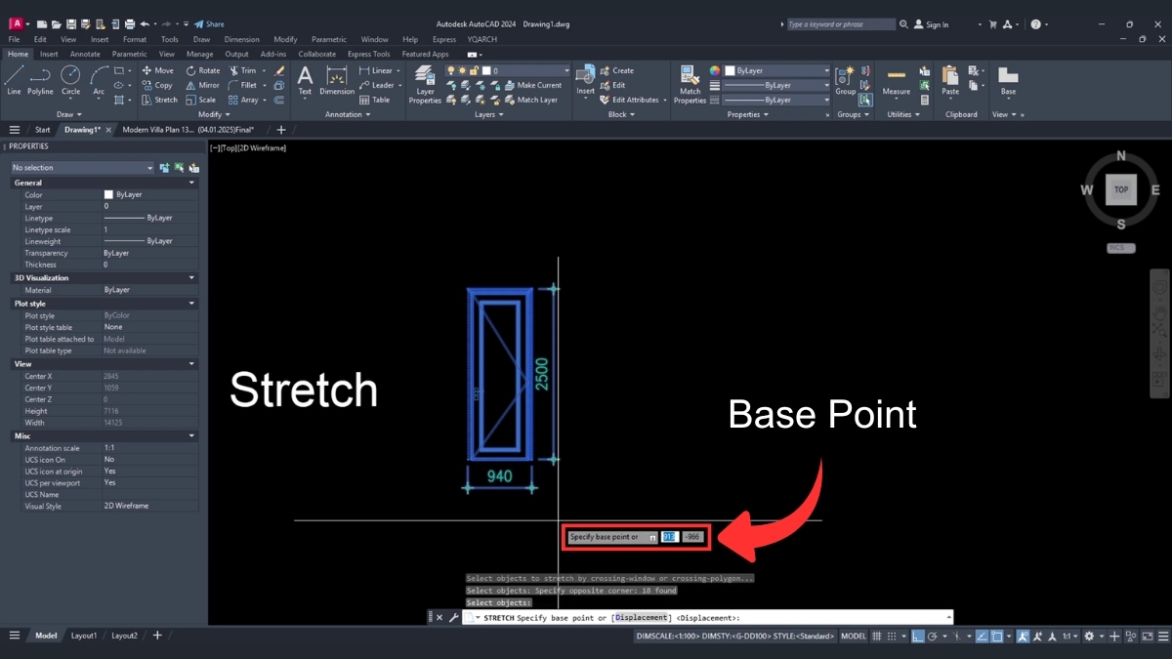1172x659 pixels.
Task: Activate the Rotate command
Action: click(x=203, y=70)
